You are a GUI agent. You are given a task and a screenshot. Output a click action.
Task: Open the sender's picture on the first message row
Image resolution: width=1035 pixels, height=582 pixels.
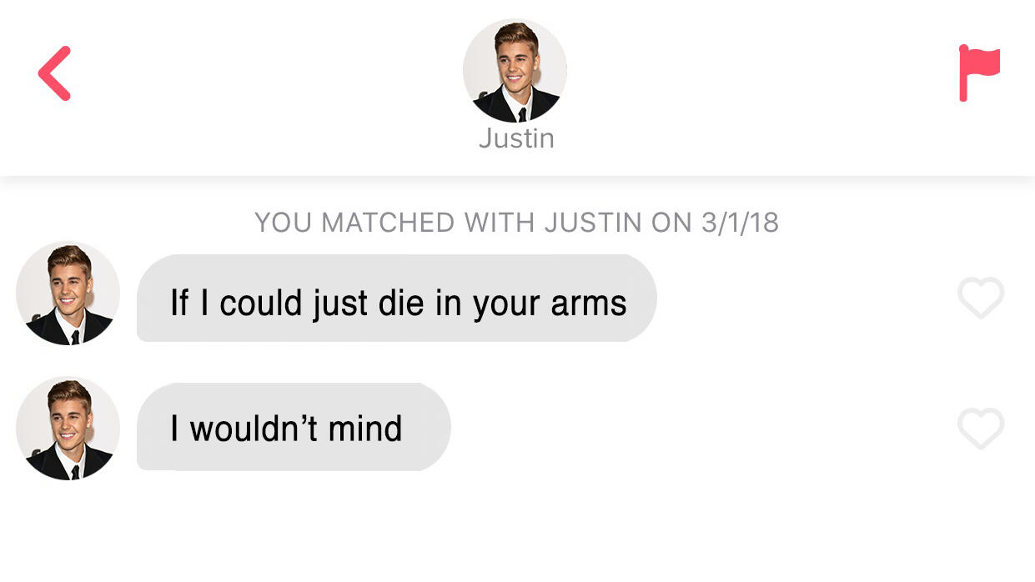68,294
